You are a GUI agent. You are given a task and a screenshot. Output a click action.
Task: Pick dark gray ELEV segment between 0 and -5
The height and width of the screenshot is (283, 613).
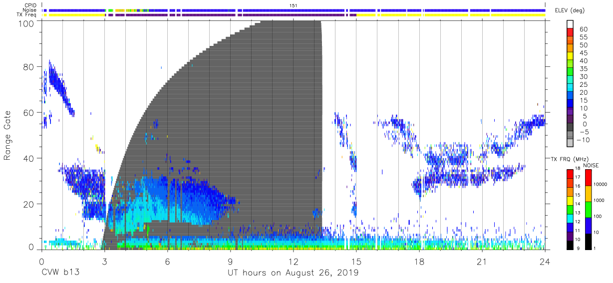pos(571,128)
